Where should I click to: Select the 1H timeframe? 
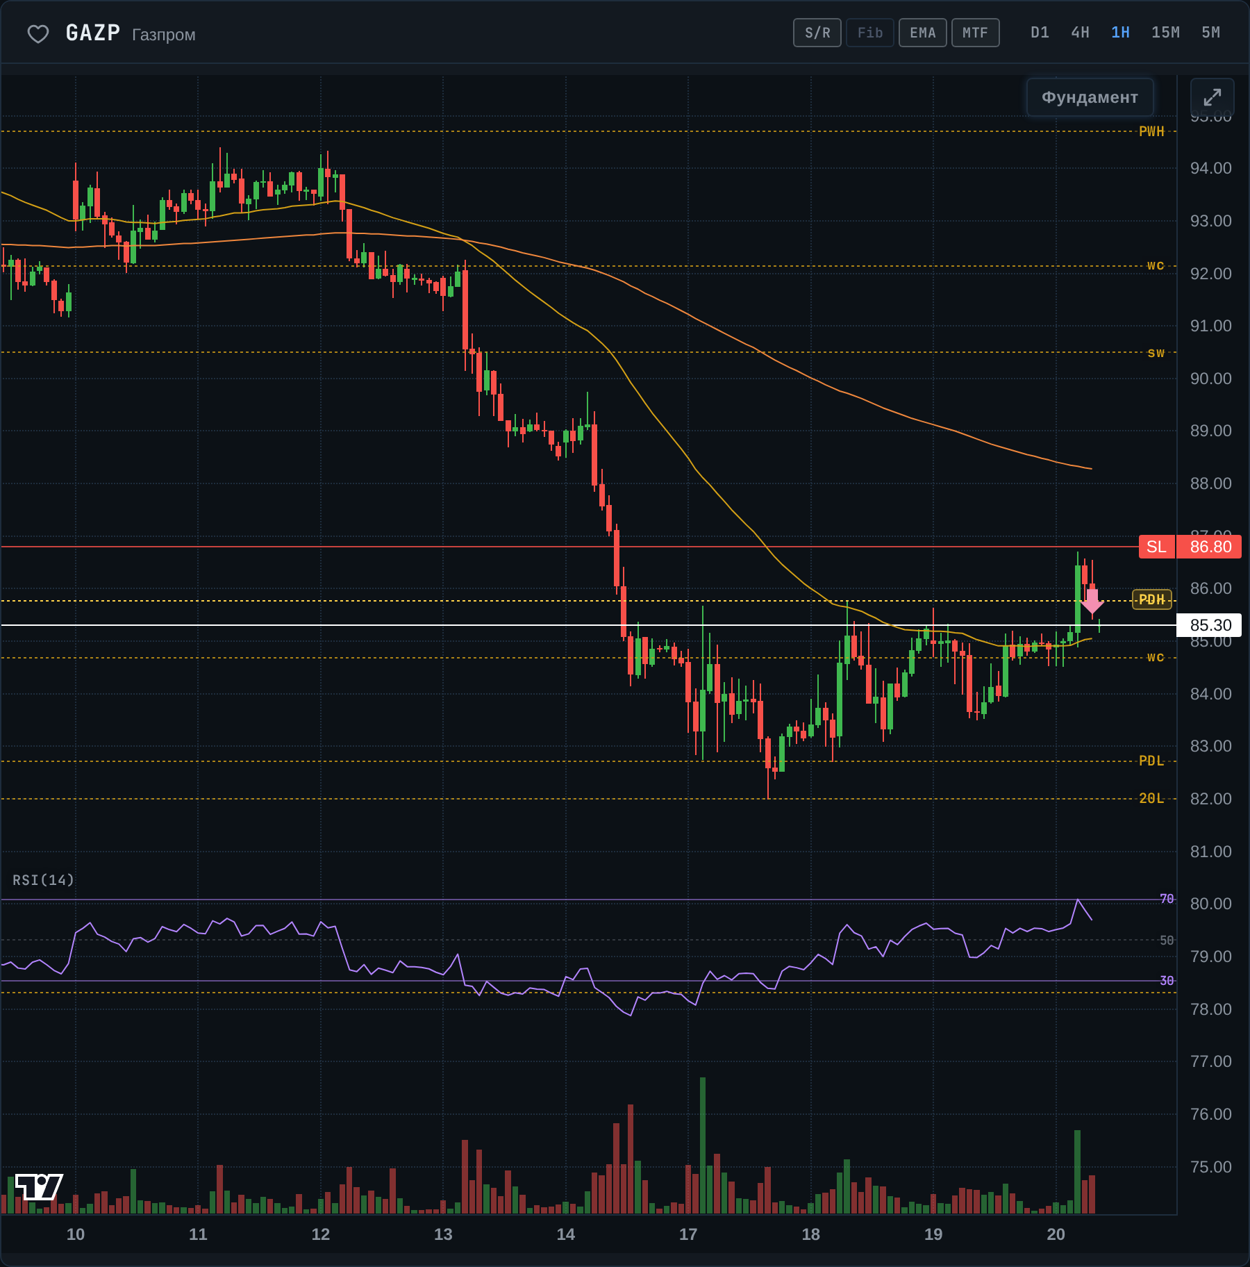coord(1120,33)
